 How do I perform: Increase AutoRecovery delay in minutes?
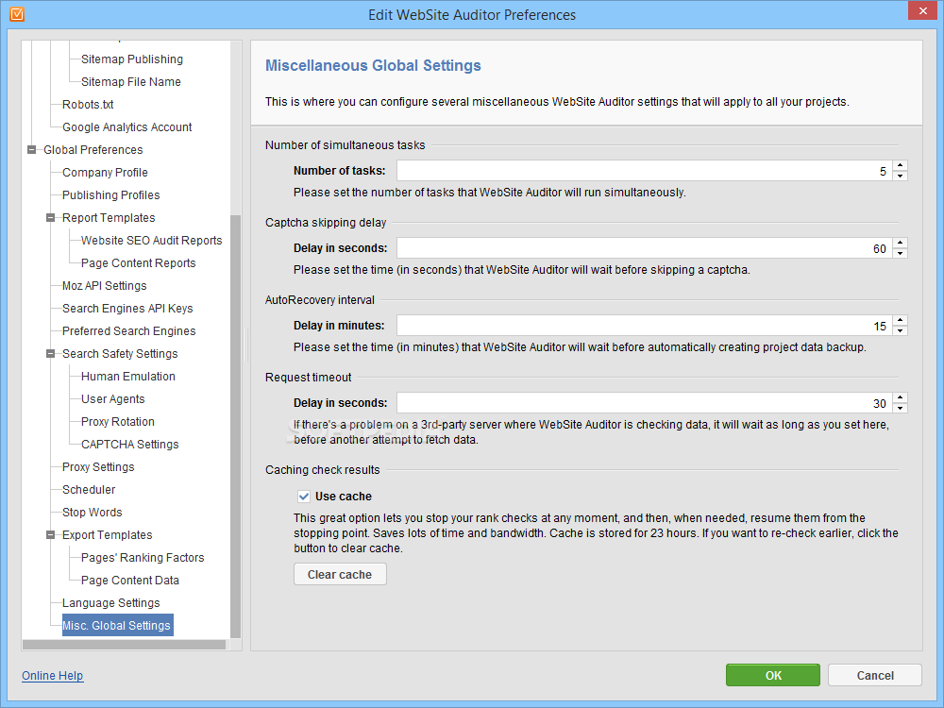click(900, 320)
